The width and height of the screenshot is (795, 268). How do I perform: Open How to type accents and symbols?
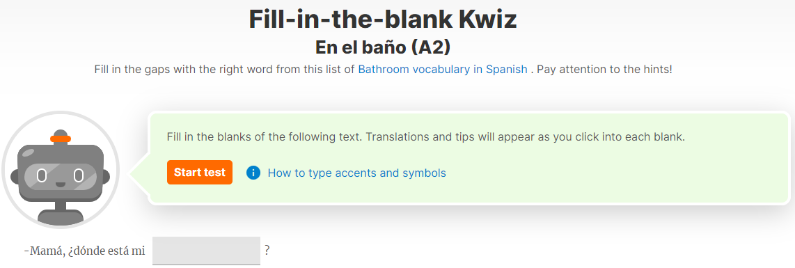(x=356, y=173)
